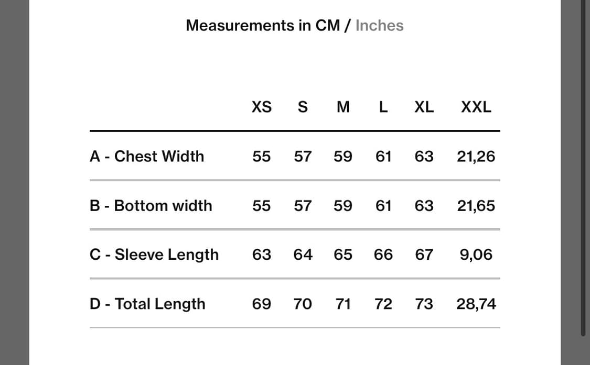Image resolution: width=590 pixels, height=365 pixels.
Task: Select the C - Sleeve Length row label
Action: coord(154,255)
